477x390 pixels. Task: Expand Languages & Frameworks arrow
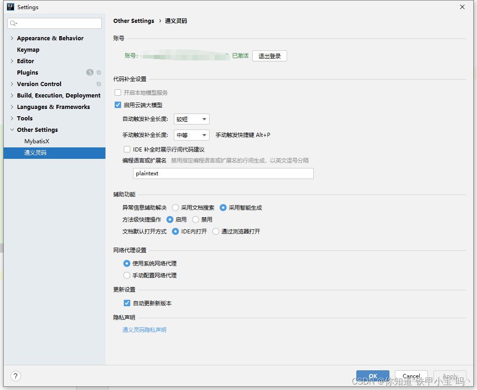(x=12, y=107)
